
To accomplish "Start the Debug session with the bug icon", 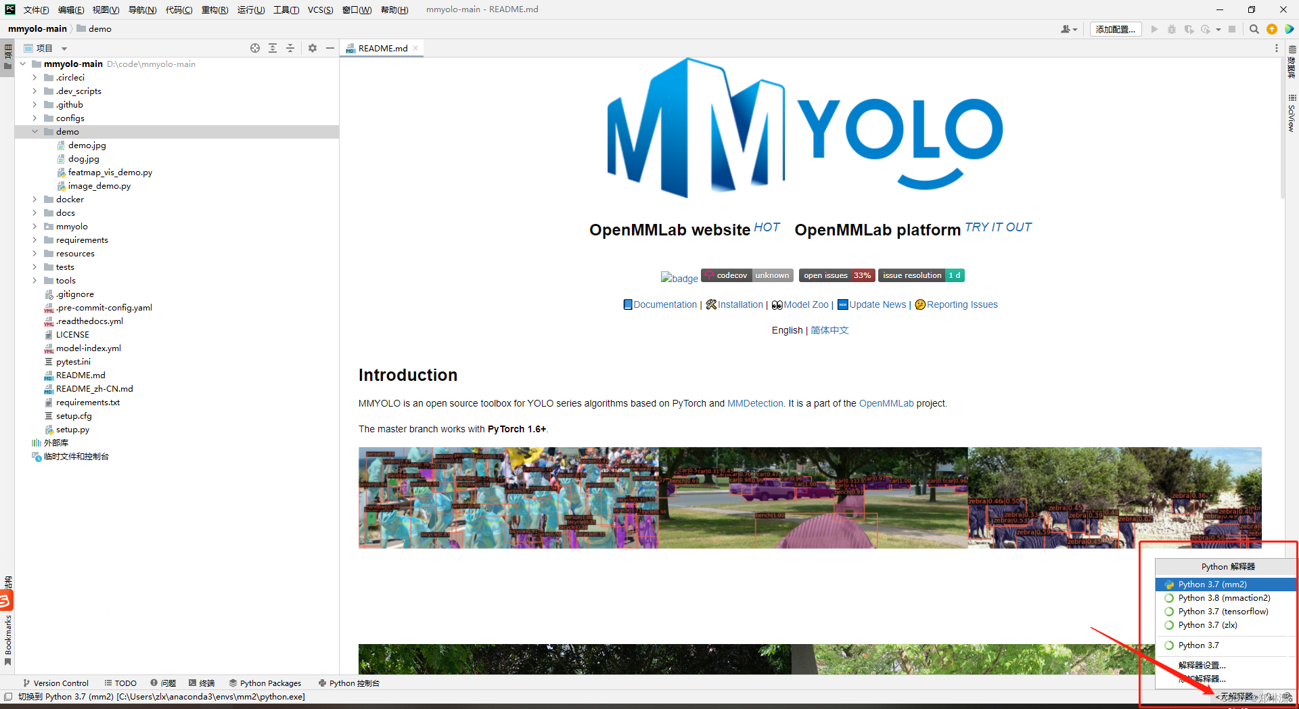I will (x=1172, y=29).
